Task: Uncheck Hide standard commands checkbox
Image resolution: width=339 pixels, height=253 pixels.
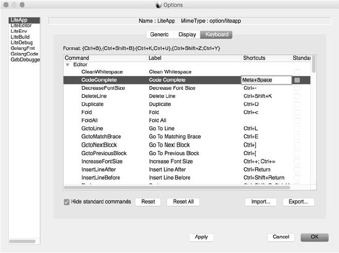Action: (x=66, y=202)
